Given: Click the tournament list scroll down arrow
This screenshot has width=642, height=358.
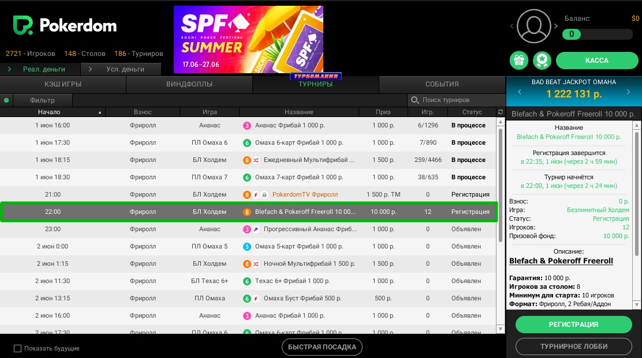Looking at the screenshot, I should coord(501,329).
